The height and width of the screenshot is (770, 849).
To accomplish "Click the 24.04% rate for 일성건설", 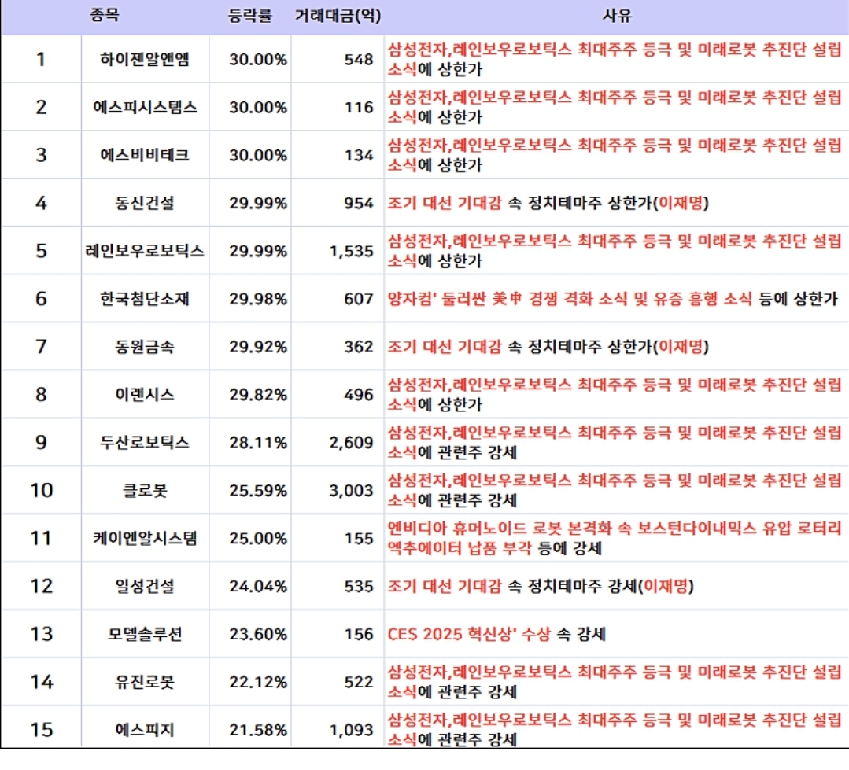I will pyautogui.click(x=258, y=586).
